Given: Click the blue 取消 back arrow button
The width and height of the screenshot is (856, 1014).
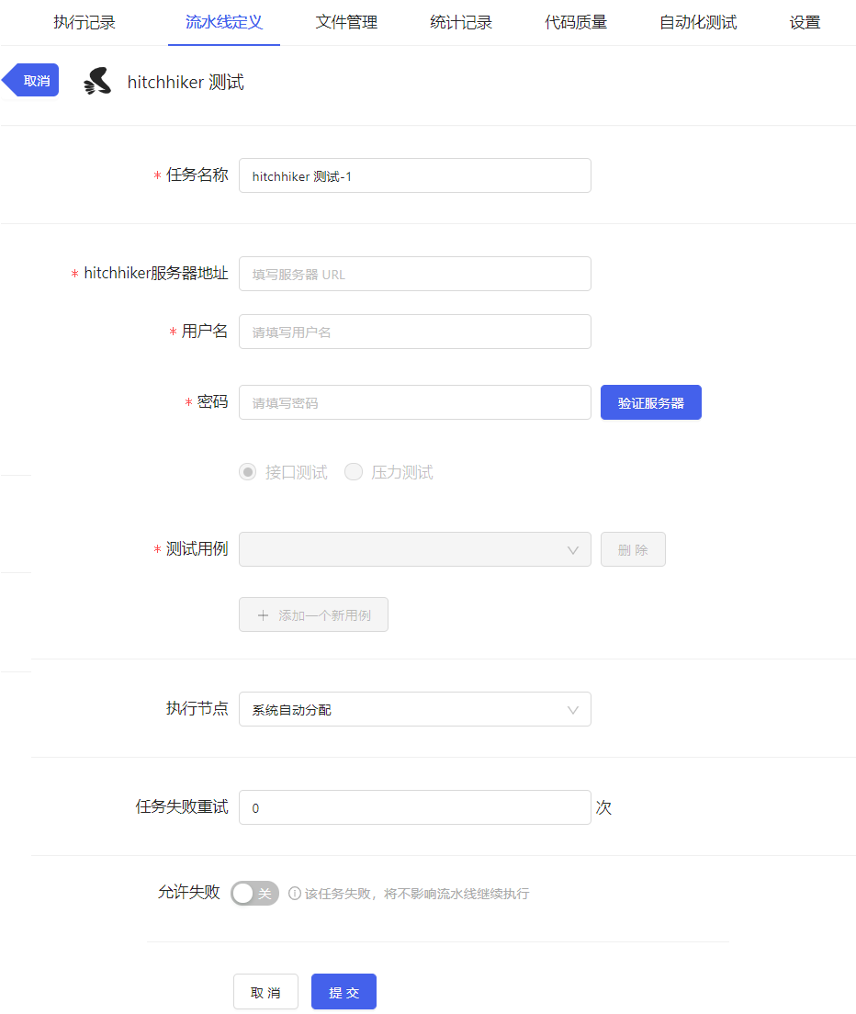Looking at the screenshot, I should 30,80.
